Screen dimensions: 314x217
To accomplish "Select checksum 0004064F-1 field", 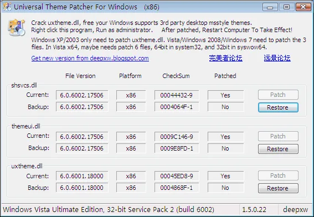I will click(177, 107).
